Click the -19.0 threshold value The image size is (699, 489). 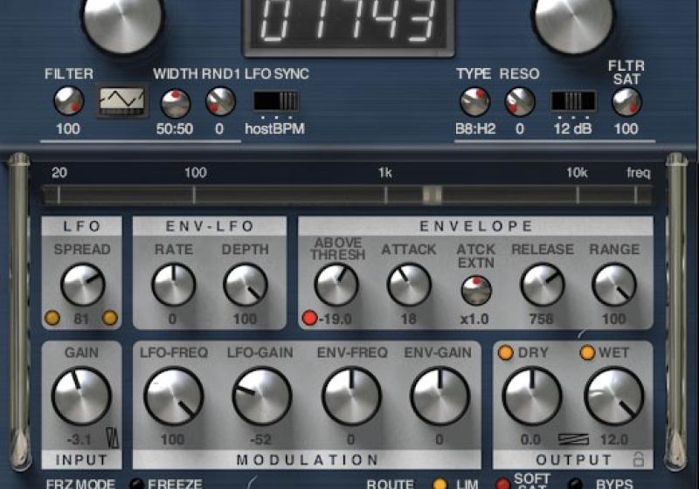(x=336, y=319)
